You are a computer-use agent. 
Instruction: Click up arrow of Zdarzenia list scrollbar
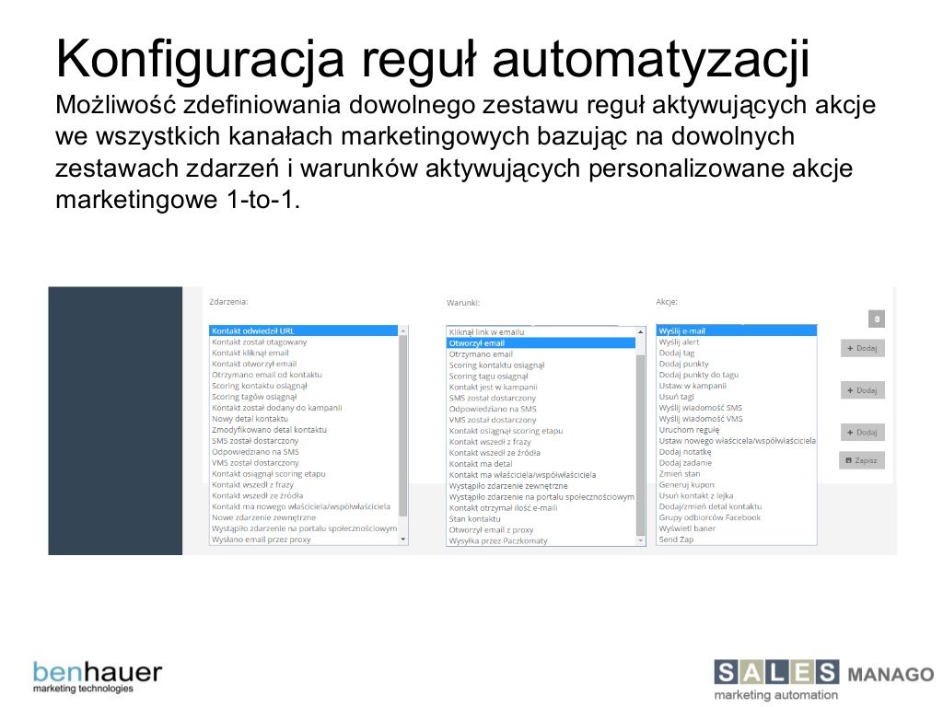tap(403, 330)
